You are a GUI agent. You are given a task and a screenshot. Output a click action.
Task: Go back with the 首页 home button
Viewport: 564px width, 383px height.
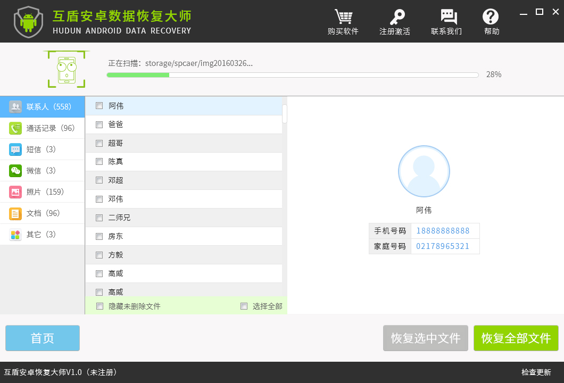(x=43, y=338)
